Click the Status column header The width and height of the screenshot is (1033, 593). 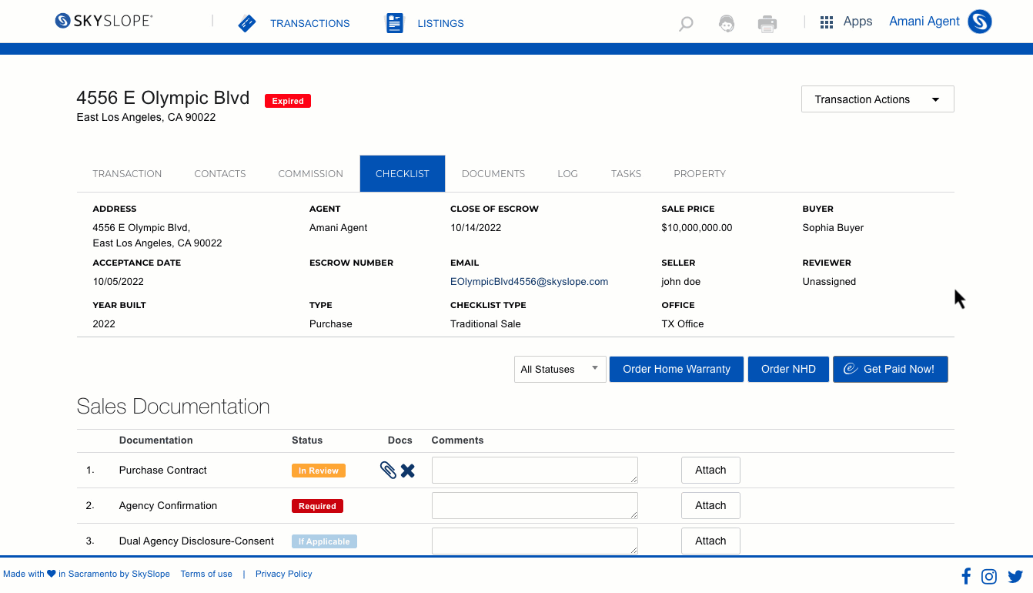pyautogui.click(x=307, y=441)
